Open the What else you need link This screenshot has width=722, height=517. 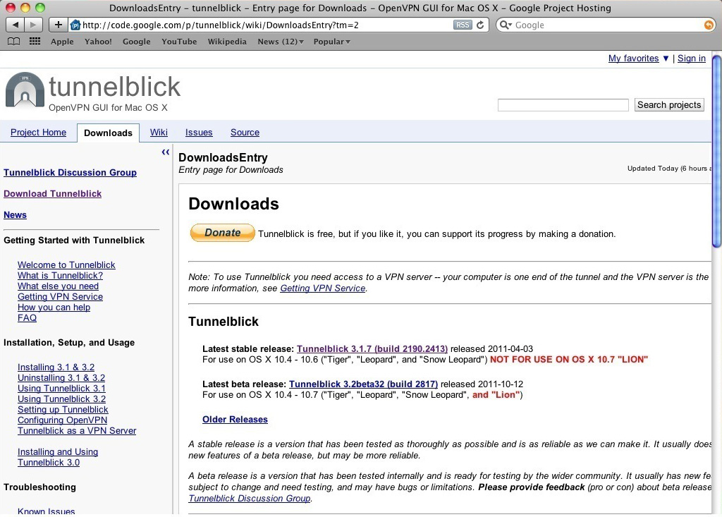tap(58, 286)
